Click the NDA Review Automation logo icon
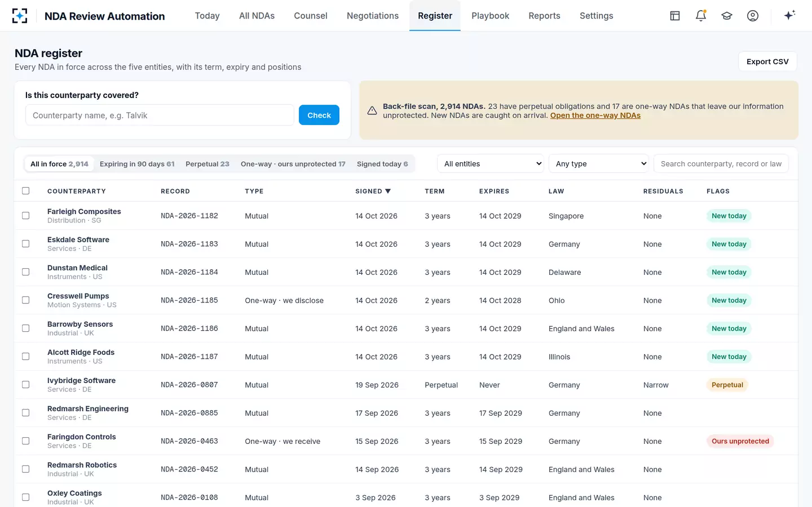This screenshot has height=507, width=812. [x=20, y=16]
